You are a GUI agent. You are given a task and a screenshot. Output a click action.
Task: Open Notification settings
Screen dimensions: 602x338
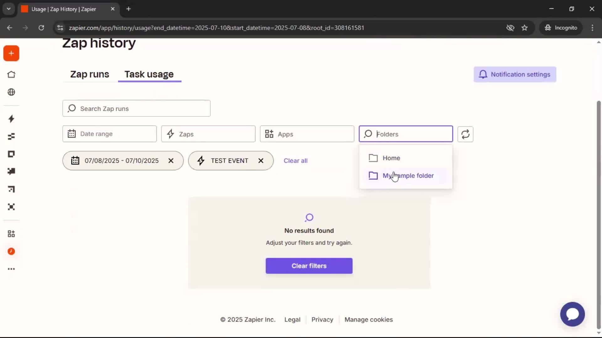[515, 74]
